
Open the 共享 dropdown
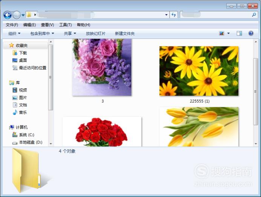[70, 34]
